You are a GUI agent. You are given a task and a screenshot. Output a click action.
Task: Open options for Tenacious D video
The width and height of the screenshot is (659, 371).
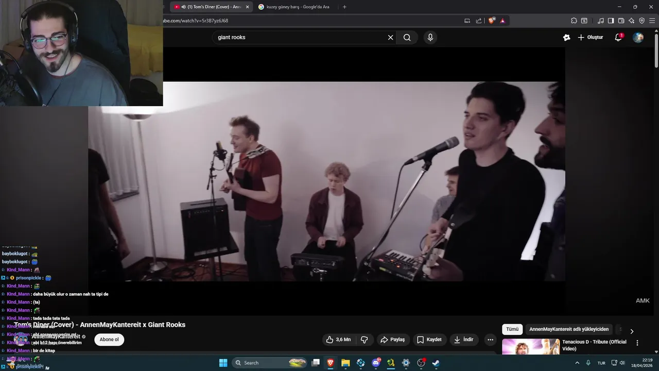(x=637, y=343)
